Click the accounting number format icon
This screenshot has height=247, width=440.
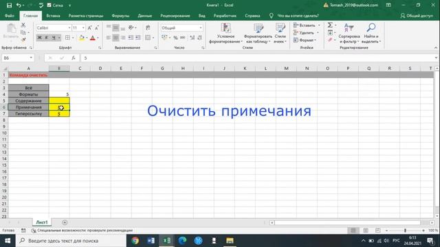pos(164,38)
